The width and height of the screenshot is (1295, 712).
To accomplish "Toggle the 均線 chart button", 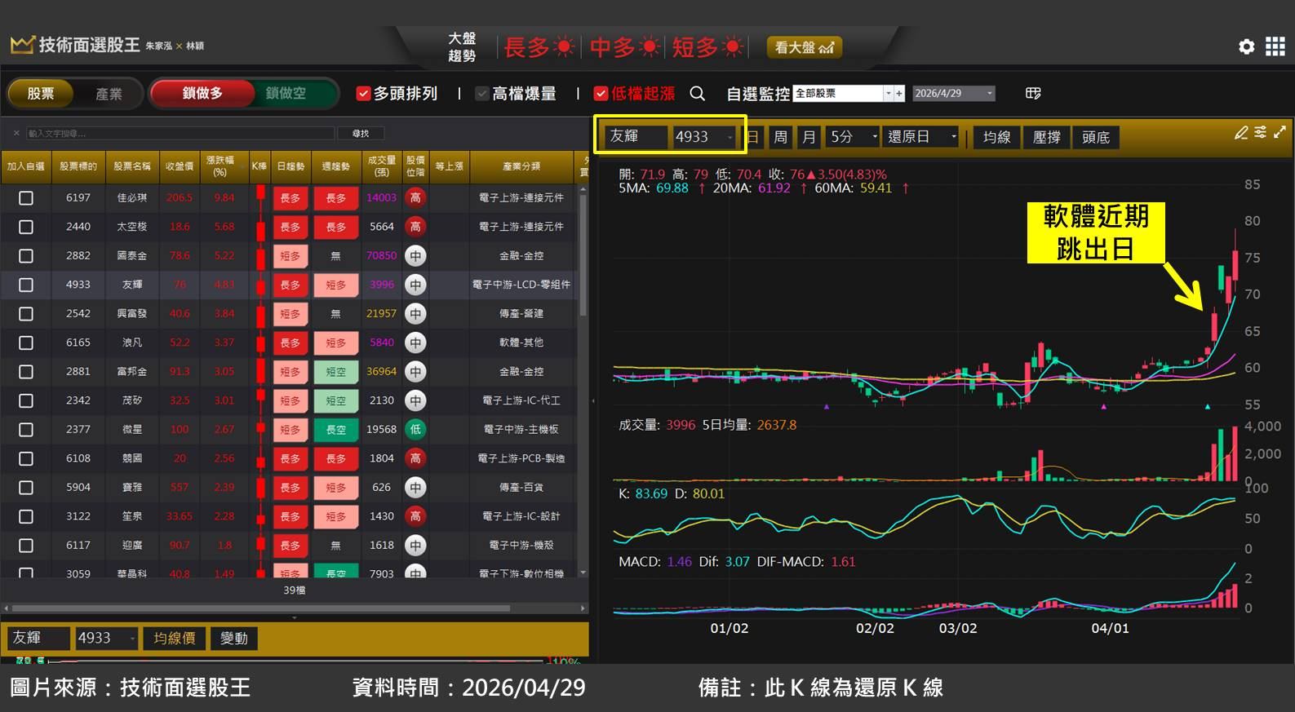I will pyautogui.click(x=996, y=137).
